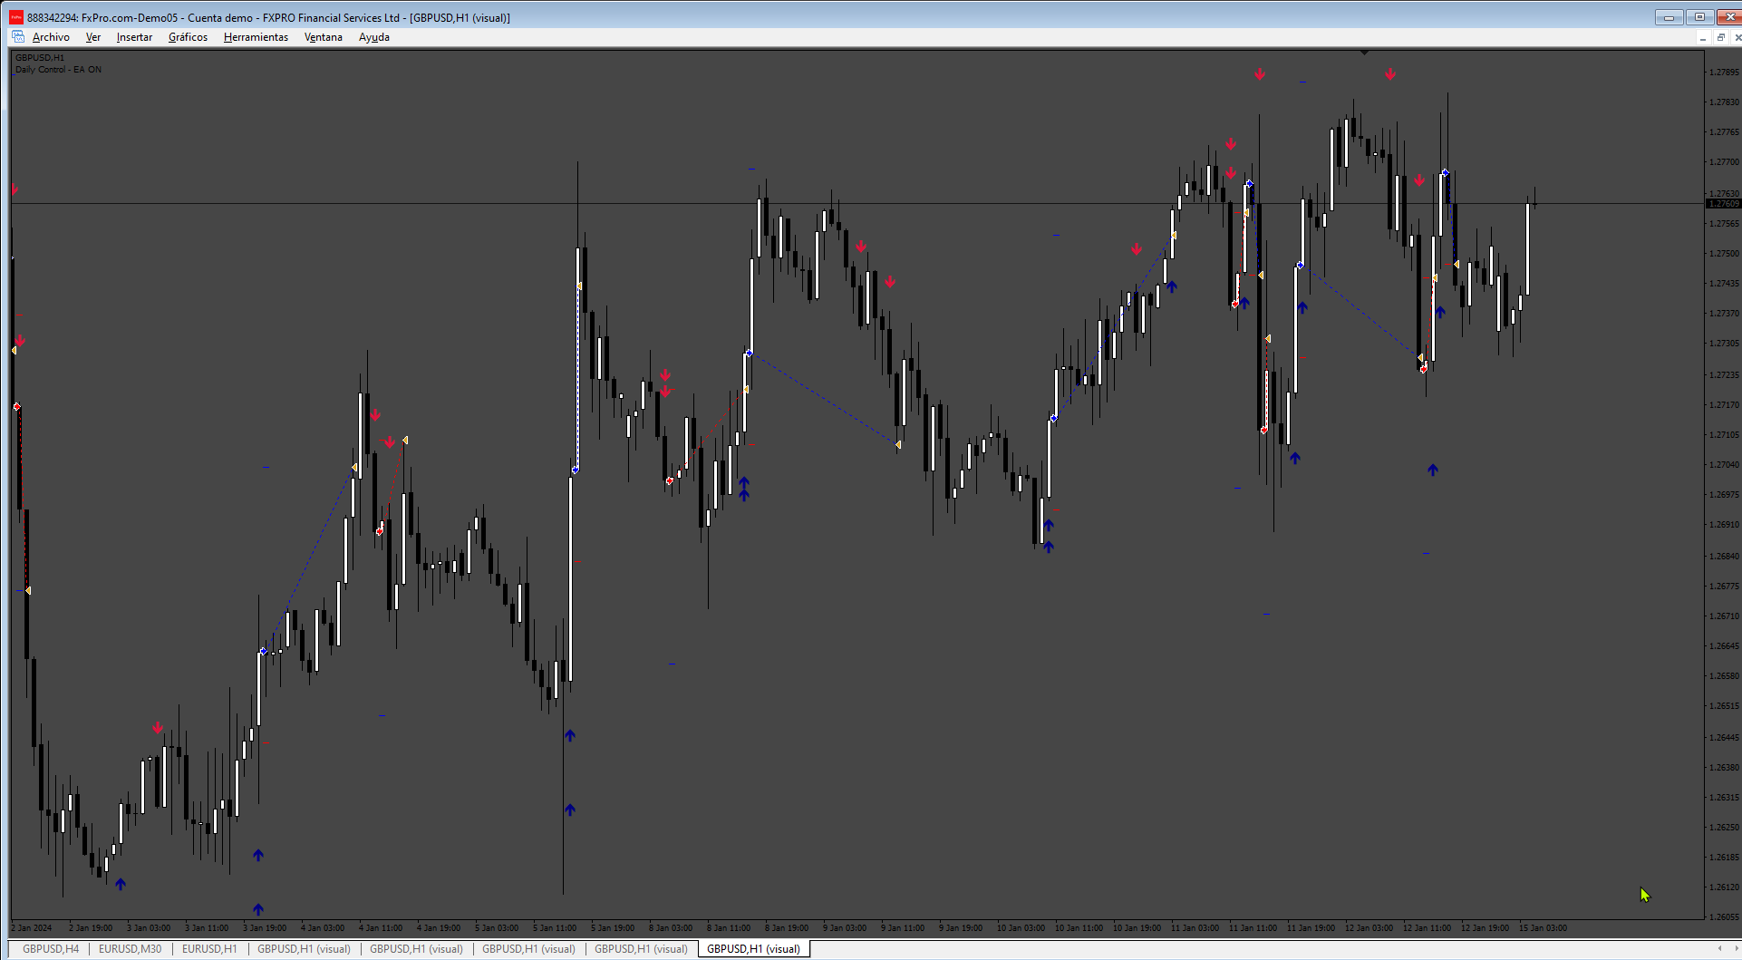This screenshot has height=960, width=1742.
Task: Minimize the chart child window in menu bar
Action: point(1702,38)
